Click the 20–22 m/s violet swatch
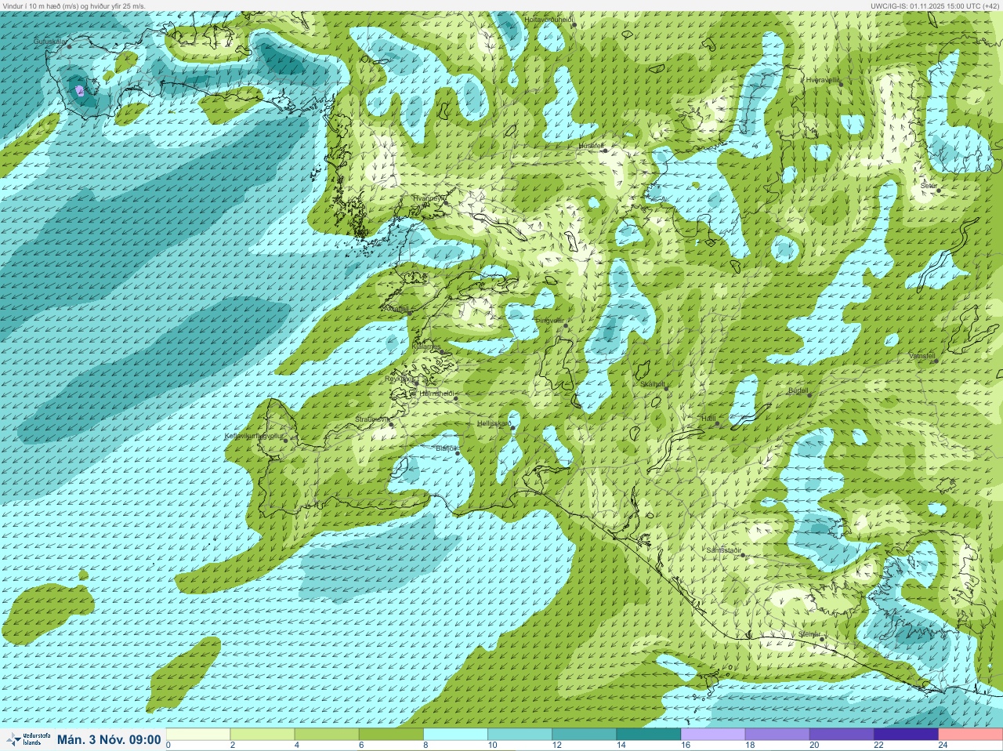This screenshot has width=1003, height=751. point(841,735)
